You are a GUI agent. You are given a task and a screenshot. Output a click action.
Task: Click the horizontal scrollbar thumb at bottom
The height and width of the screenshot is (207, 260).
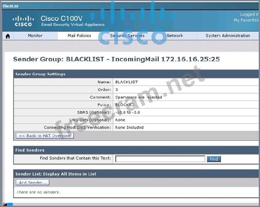point(10,205)
